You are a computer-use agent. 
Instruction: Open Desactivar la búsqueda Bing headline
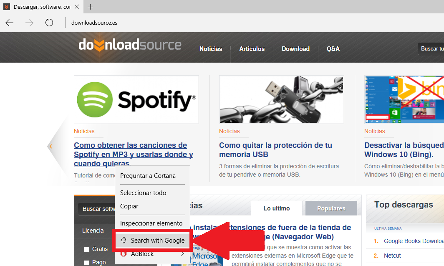pyautogui.click(x=404, y=150)
